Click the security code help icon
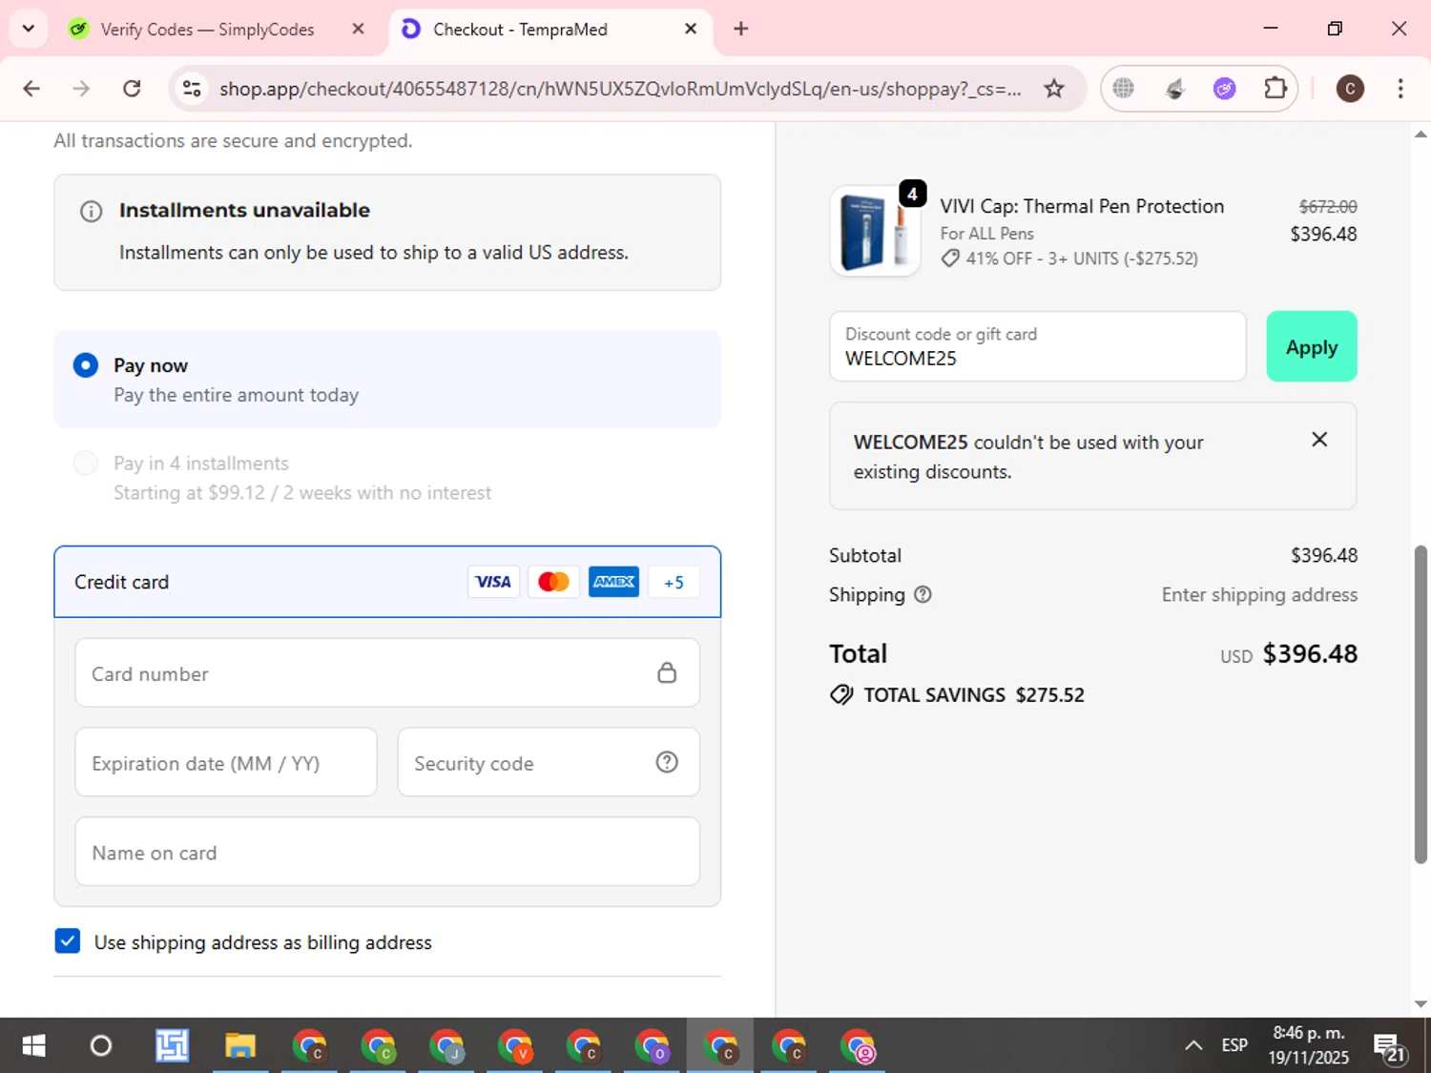 [667, 762]
